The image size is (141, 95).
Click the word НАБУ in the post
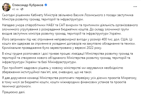(x=50, y=25)
